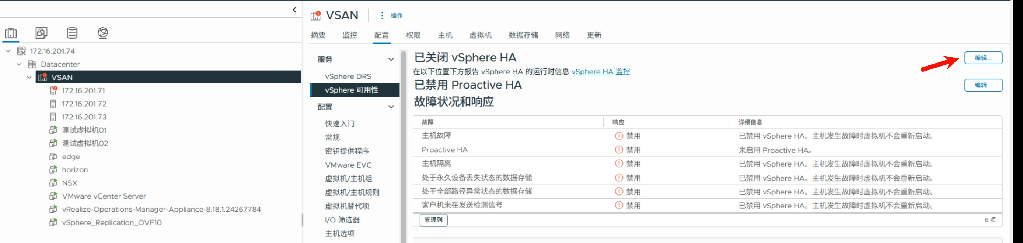Switch to the 更新 tab
Image resolution: width=1023 pixels, height=243 pixels.
[x=594, y=35]
